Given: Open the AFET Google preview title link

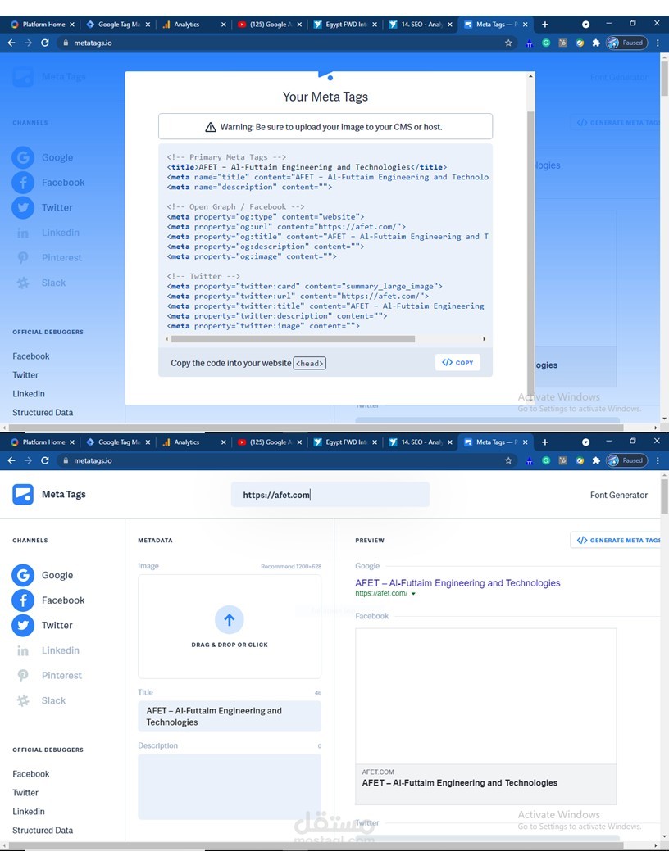Looking at the screenshot, I should [x=457, y=583].
